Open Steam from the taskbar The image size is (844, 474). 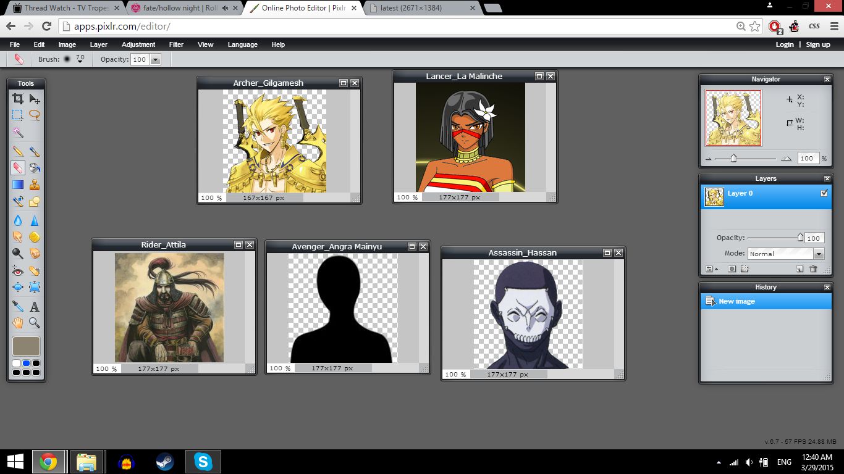pos(164,462)
